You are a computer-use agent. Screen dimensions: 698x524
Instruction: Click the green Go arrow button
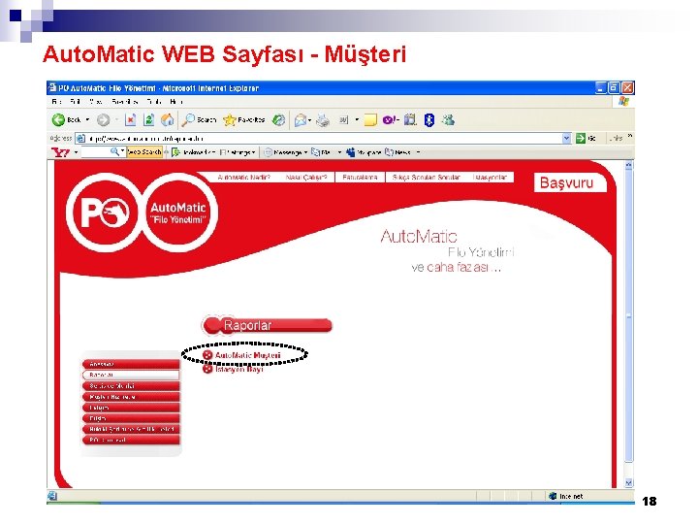pos(581,138)
